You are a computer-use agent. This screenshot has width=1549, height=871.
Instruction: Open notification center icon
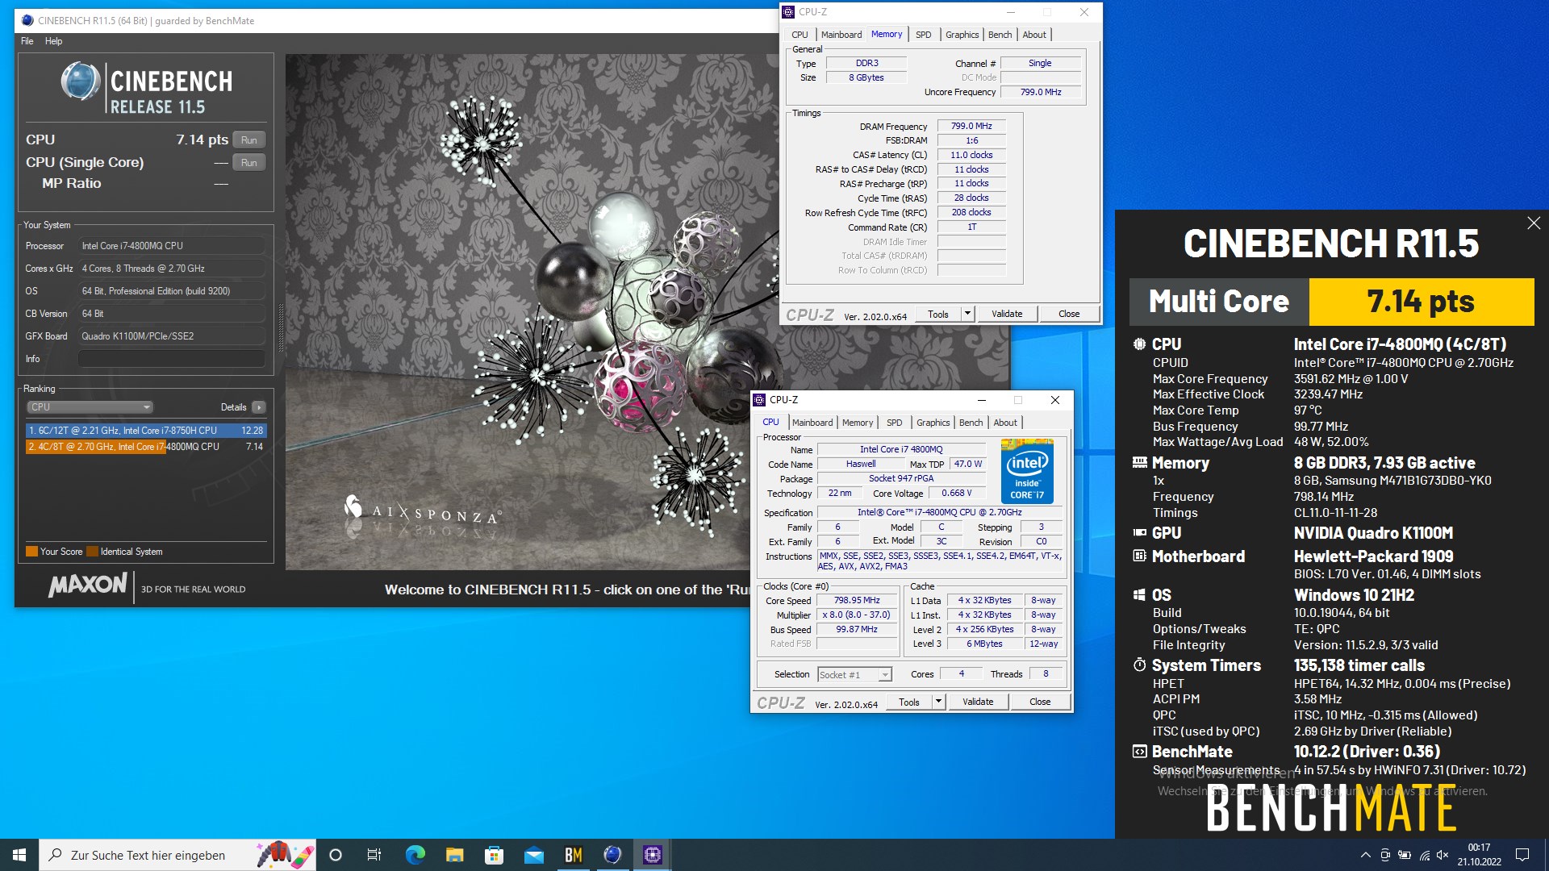tap(1522, 855)
